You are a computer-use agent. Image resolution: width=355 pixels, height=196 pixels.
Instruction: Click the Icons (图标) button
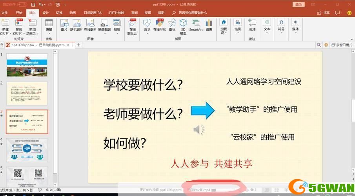[172, 23]
